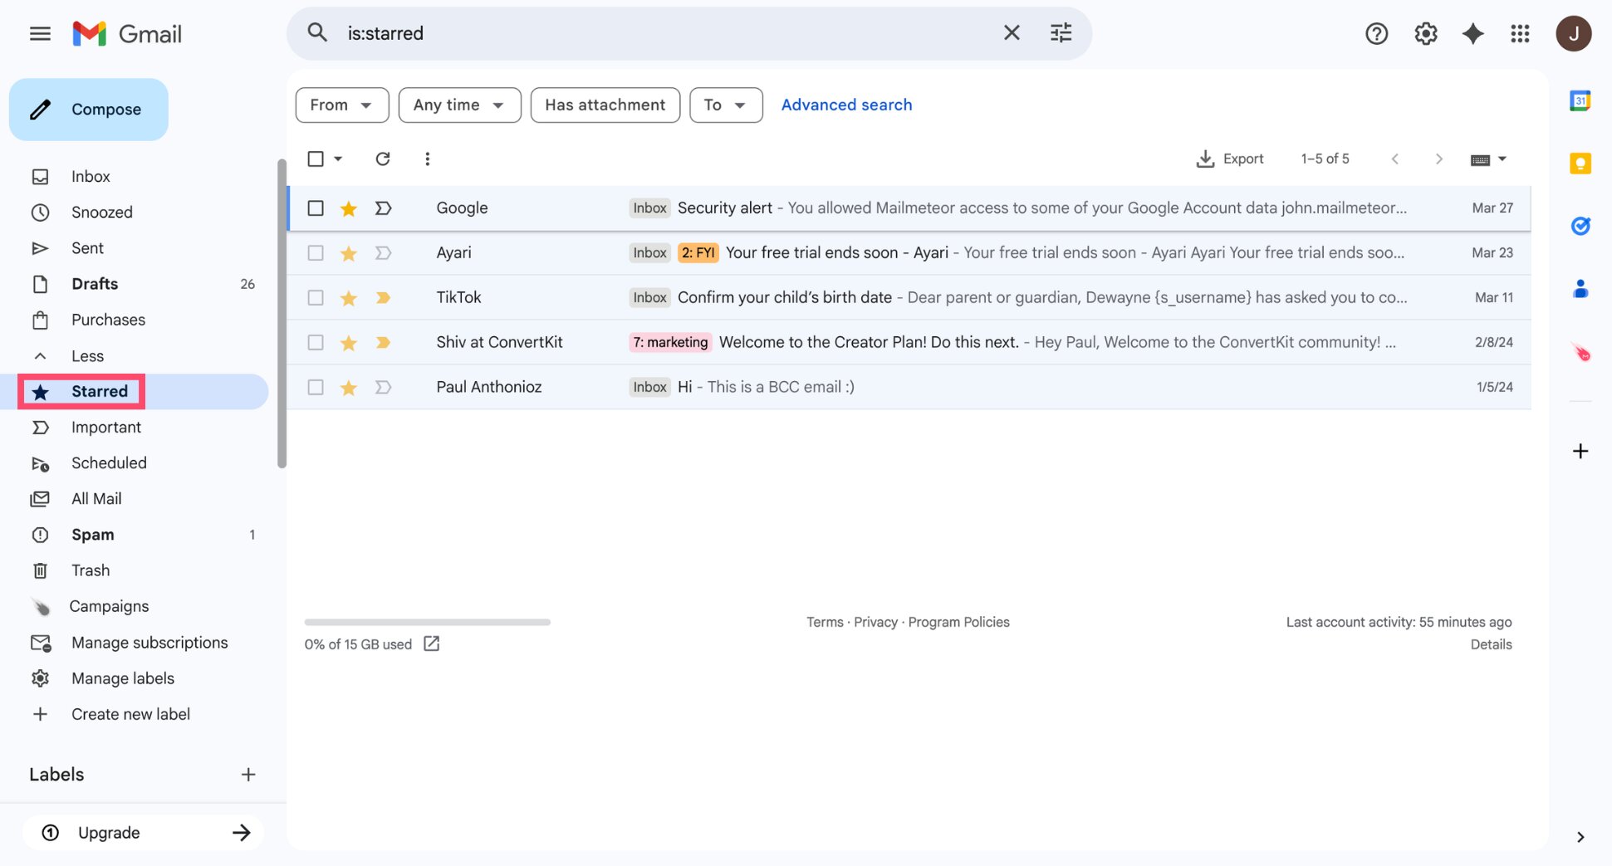Viewport: 1612px width, 866px height.
Task: Open Manage labels
Action: 123,679
